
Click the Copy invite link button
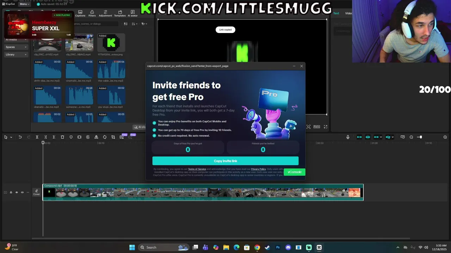point(225,161)
